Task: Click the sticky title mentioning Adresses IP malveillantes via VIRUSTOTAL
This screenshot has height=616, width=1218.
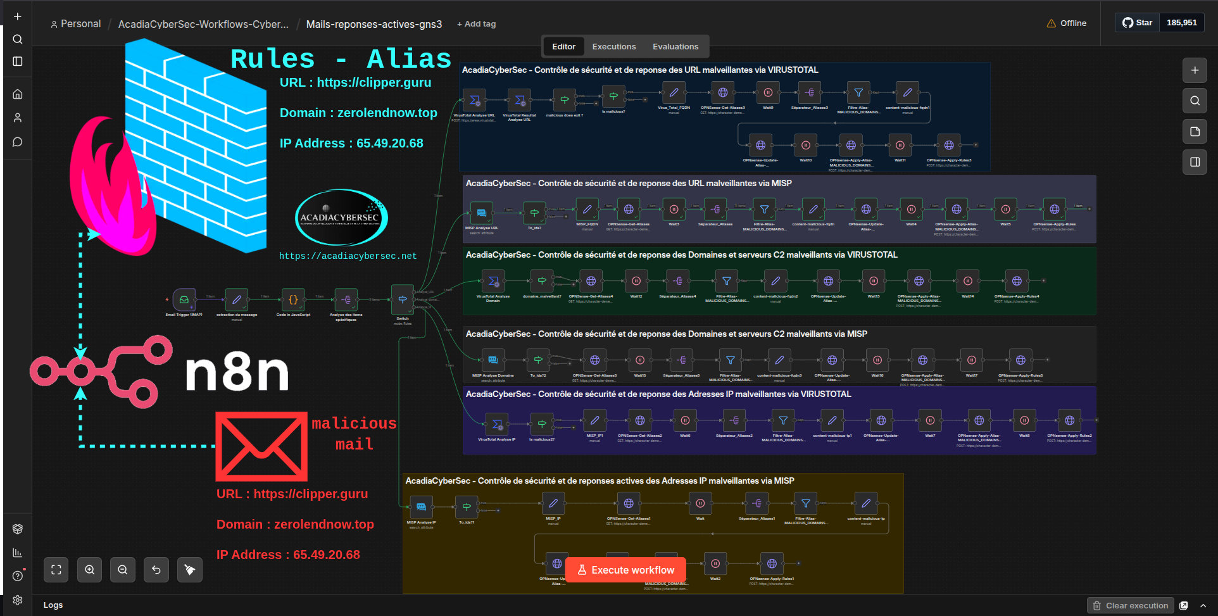Action: pos(658,394)
